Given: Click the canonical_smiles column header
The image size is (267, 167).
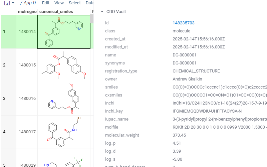Looking at the screenshot, I should pyautogui.click(x=56, y=12).
